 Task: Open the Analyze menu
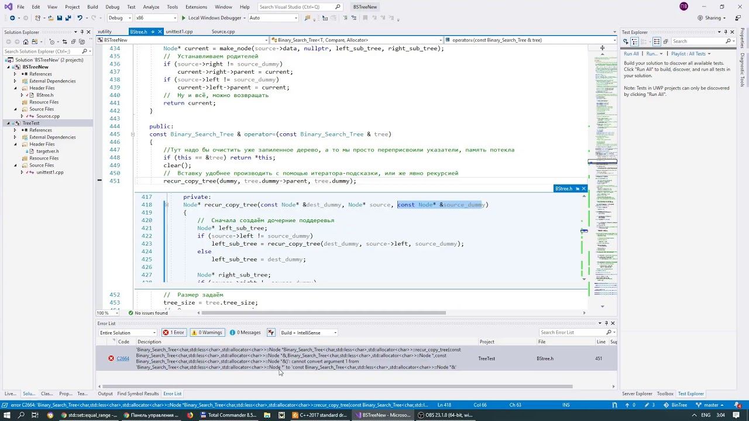(151, 7)
